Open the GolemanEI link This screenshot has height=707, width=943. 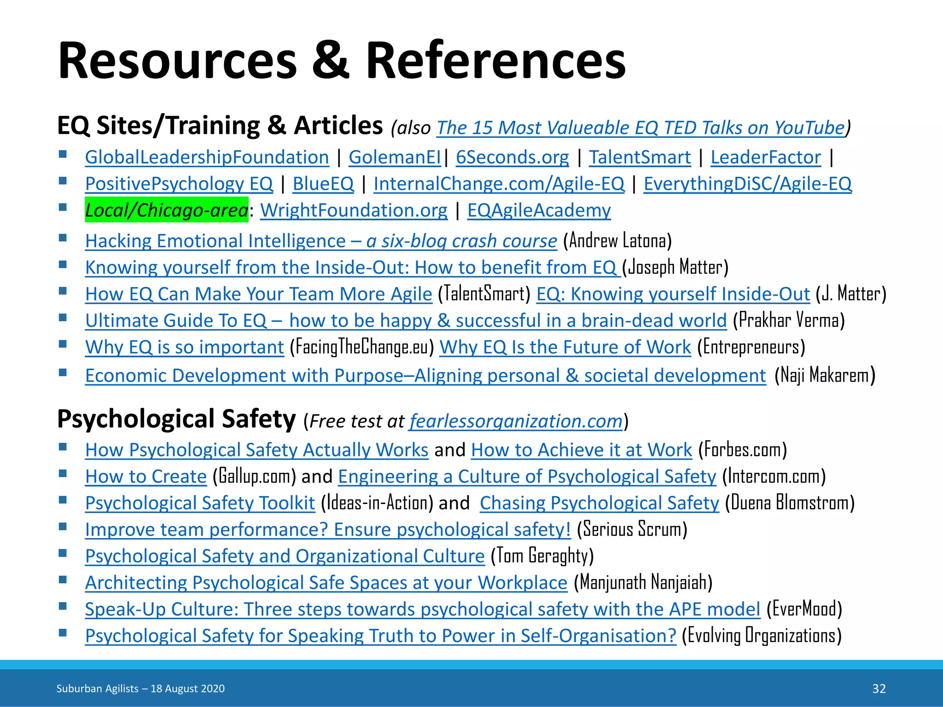[x=395, y=157]
